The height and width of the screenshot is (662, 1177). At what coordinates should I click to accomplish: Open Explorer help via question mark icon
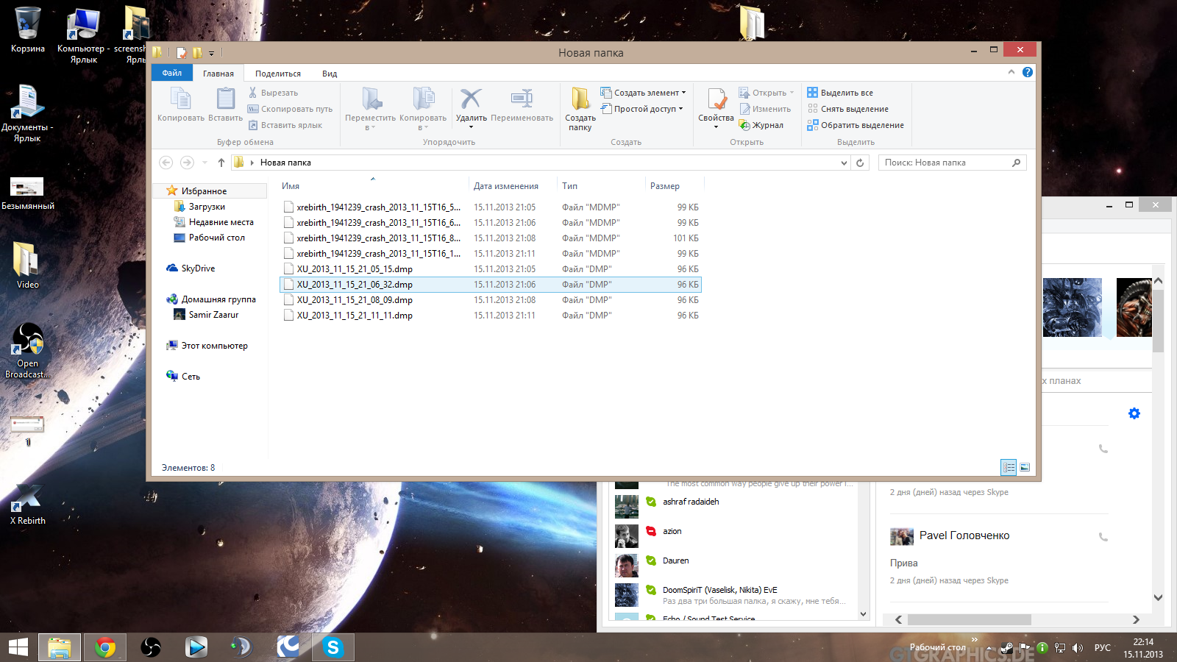[x=1027, y=72]
